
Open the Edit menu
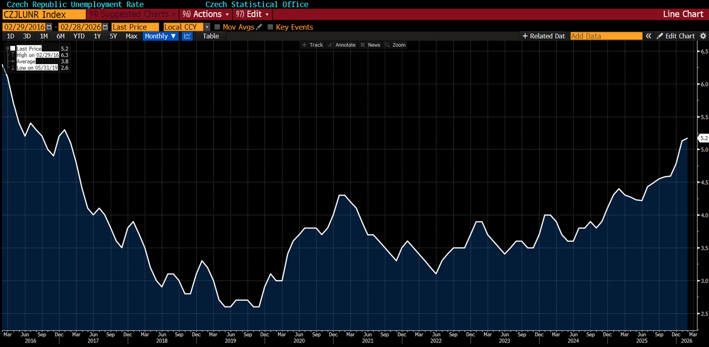pyautogui.click(x=253, y=14)
